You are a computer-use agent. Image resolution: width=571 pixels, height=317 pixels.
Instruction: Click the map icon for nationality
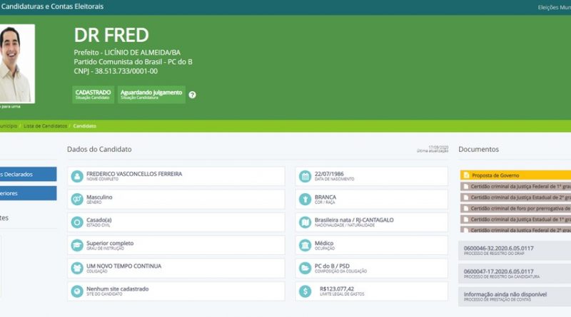pyautogui.click(x=305, y=222)
